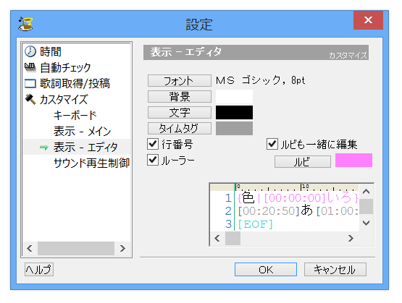402x303 pixels.
Task: Click the ruler at mark 10
Action: point(305,187)
